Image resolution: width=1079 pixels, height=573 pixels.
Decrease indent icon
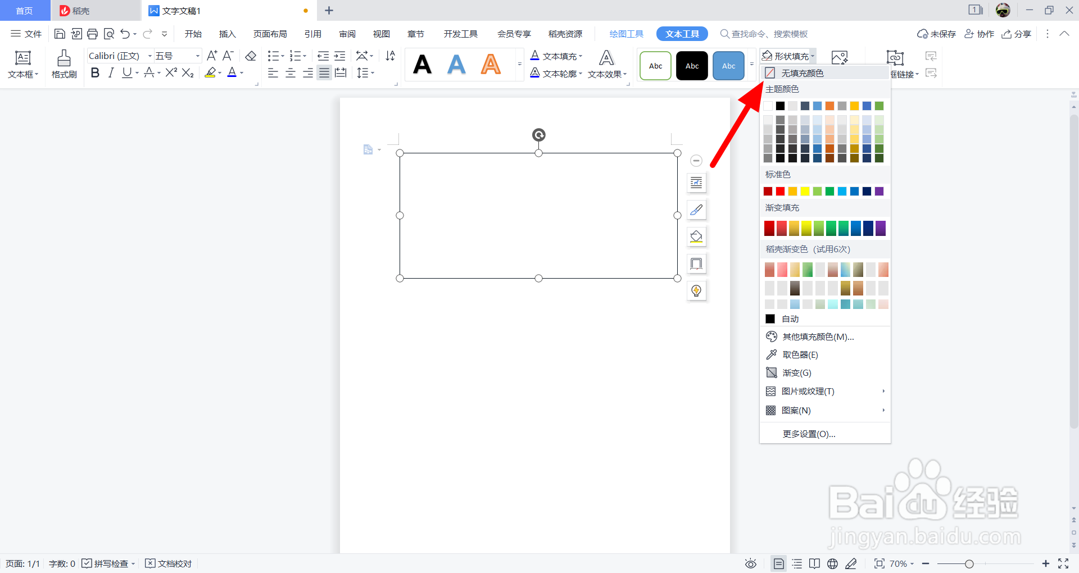pos(323,56)
